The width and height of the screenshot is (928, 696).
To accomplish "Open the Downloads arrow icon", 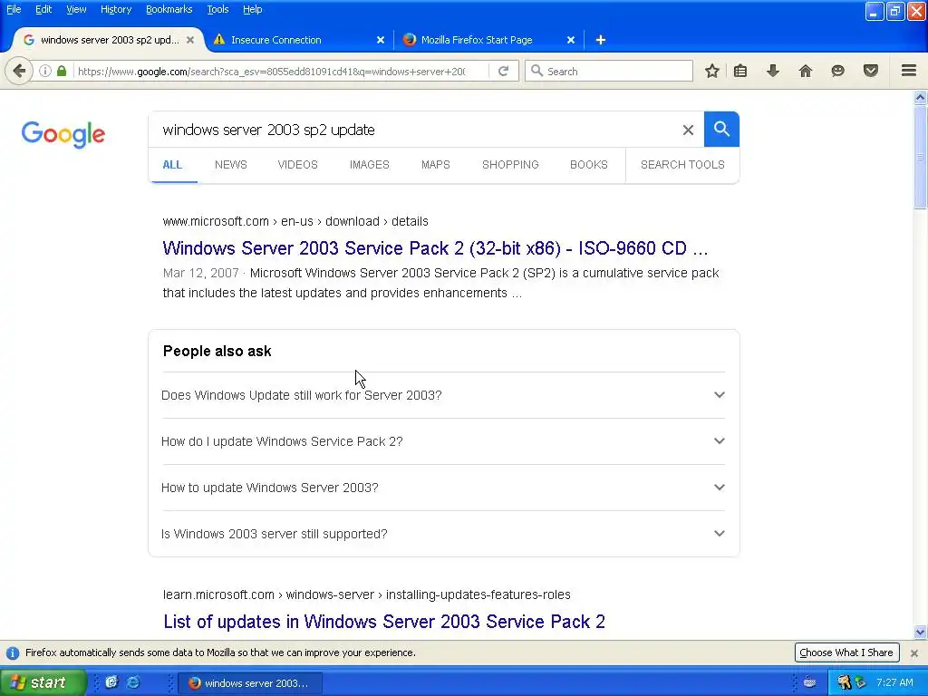I will (x=773, y=71).
